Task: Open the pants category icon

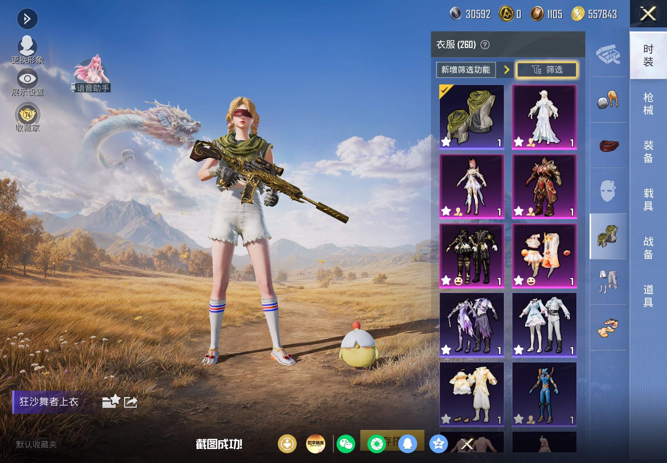Action: pyautogui.click(x=608, y=282)
